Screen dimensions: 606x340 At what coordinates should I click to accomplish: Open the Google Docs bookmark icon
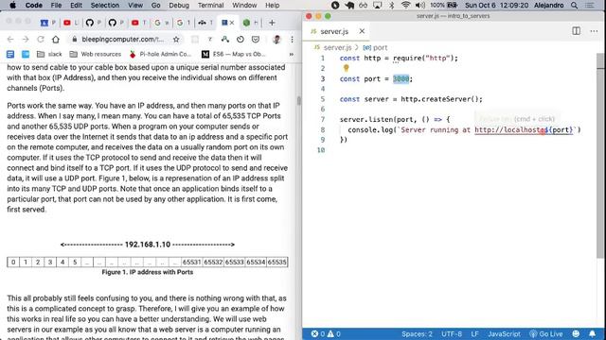[10, 54]
